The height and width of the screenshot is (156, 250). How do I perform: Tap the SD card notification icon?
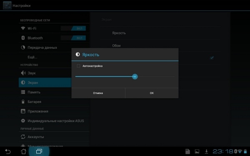(187, 151)
